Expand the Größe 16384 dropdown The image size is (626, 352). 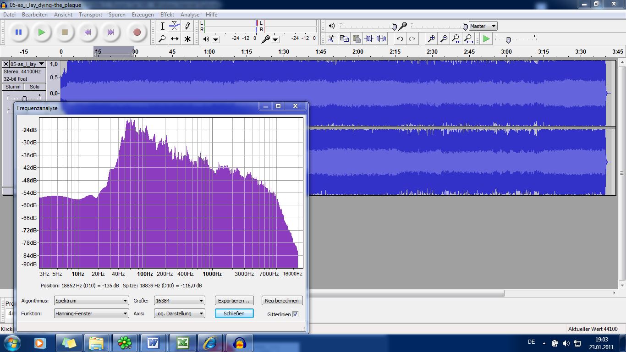pyautogui.click(x=179, y=301)
